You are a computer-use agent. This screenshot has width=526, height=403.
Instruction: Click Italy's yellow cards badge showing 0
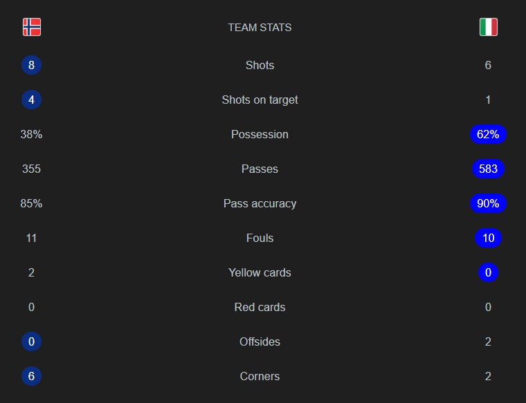[488, 272]
